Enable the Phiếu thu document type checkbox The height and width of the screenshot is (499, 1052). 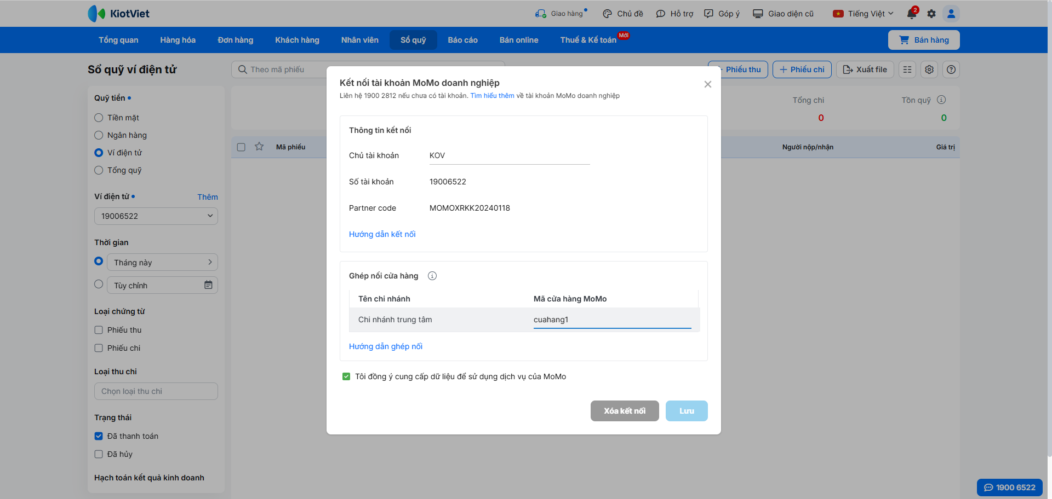click(99, 330)
